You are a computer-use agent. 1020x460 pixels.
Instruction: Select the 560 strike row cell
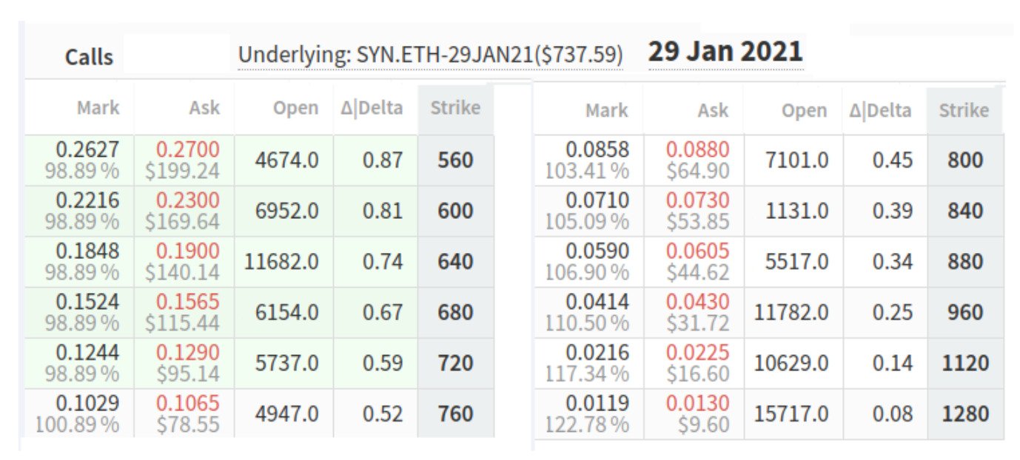455,160
